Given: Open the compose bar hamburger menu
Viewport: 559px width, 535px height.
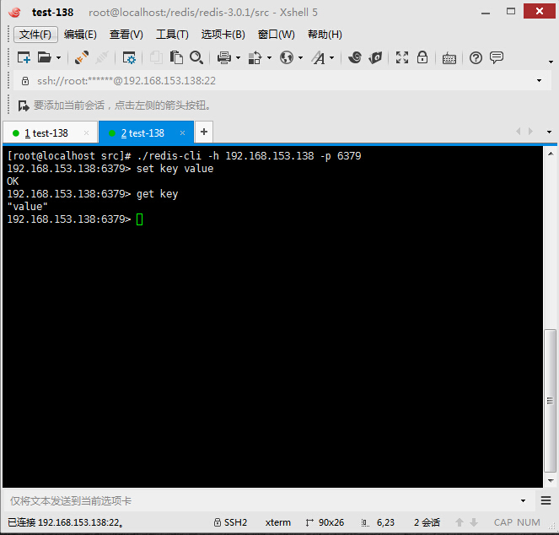Looking at the screenshot, I should 546,500.
